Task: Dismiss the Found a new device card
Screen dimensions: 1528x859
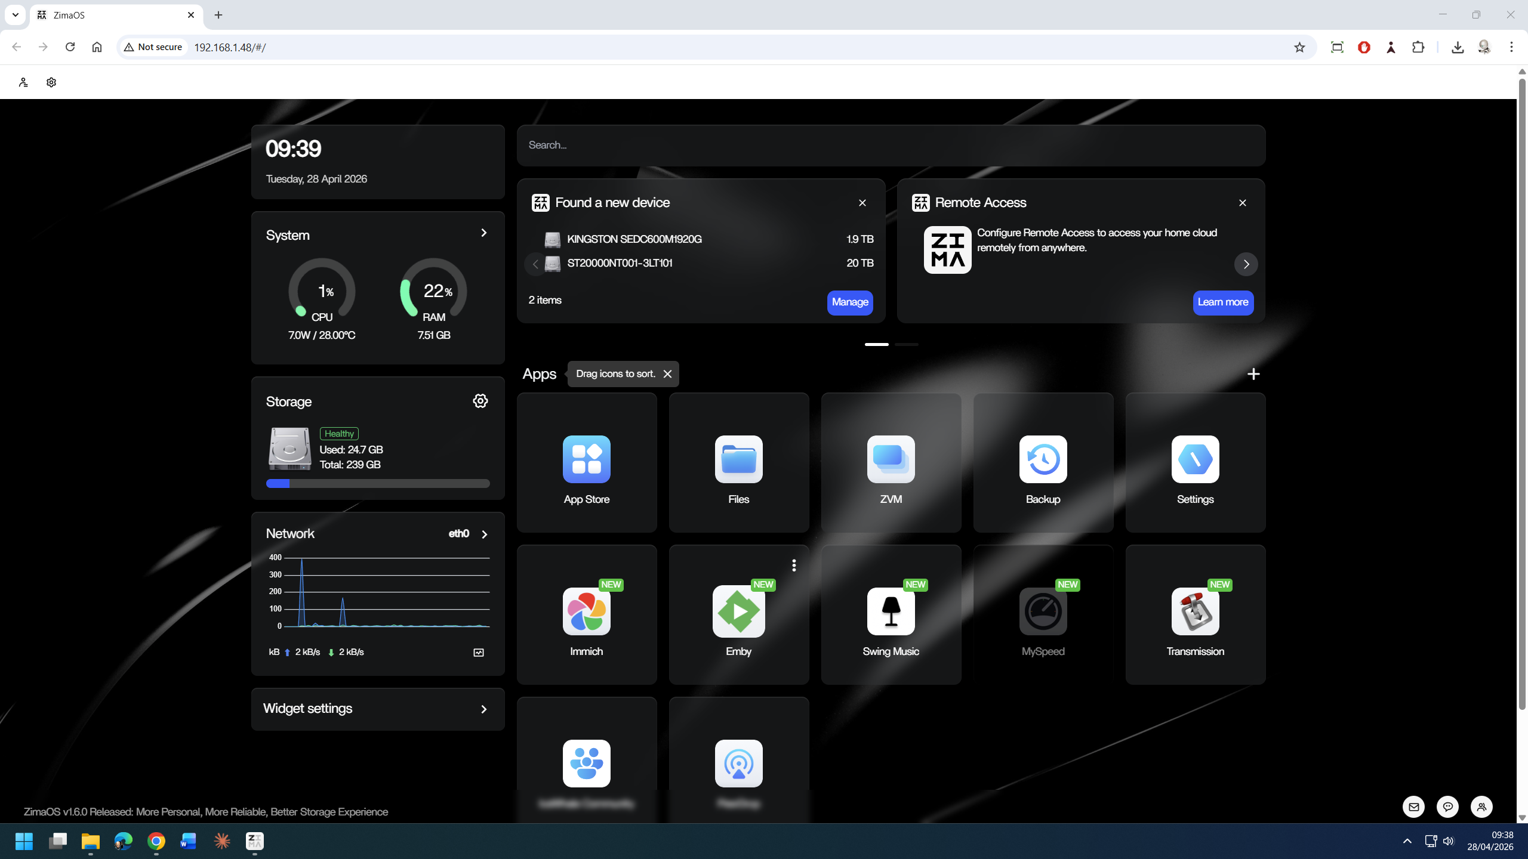Action: click(862, 203)
